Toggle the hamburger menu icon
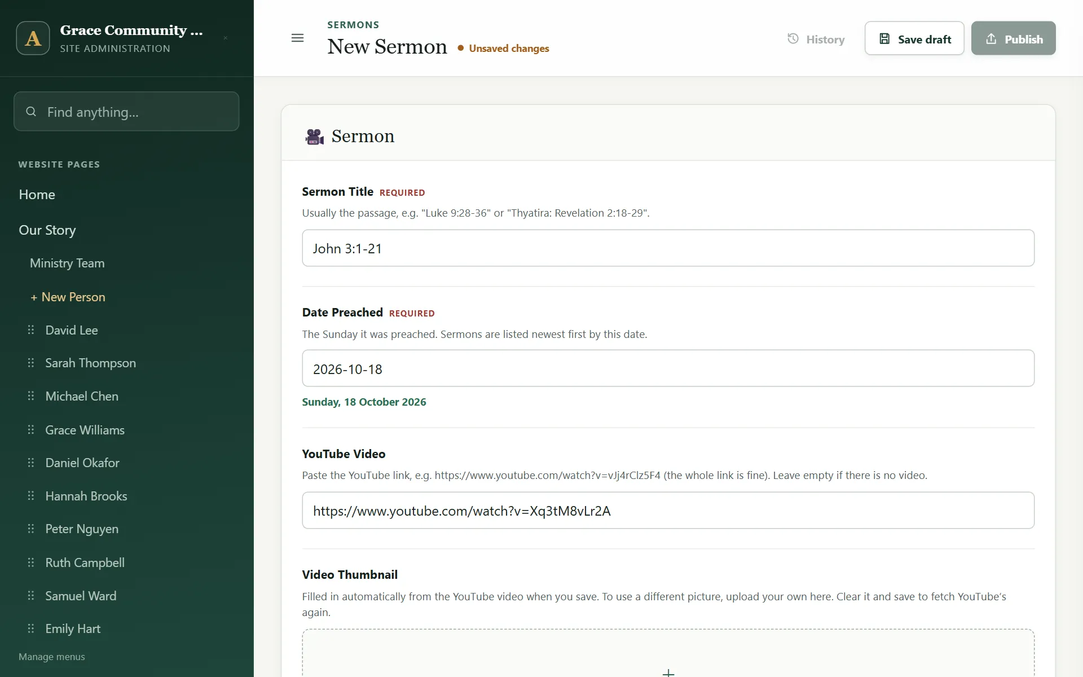 (x=297, y=38)
